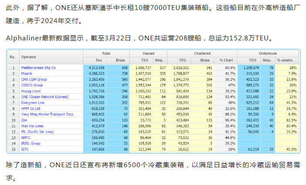The image size is (306, 185).
Task: Select SITC orderbook TEU 61,314
Action: coord(249,149)
